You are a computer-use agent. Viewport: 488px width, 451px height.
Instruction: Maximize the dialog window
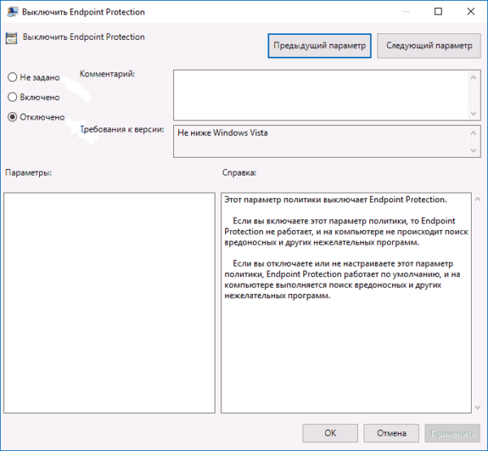pyautogui.click(x=438, y=11)
